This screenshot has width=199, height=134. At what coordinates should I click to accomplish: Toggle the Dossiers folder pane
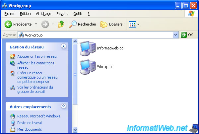tap(112, 24)
